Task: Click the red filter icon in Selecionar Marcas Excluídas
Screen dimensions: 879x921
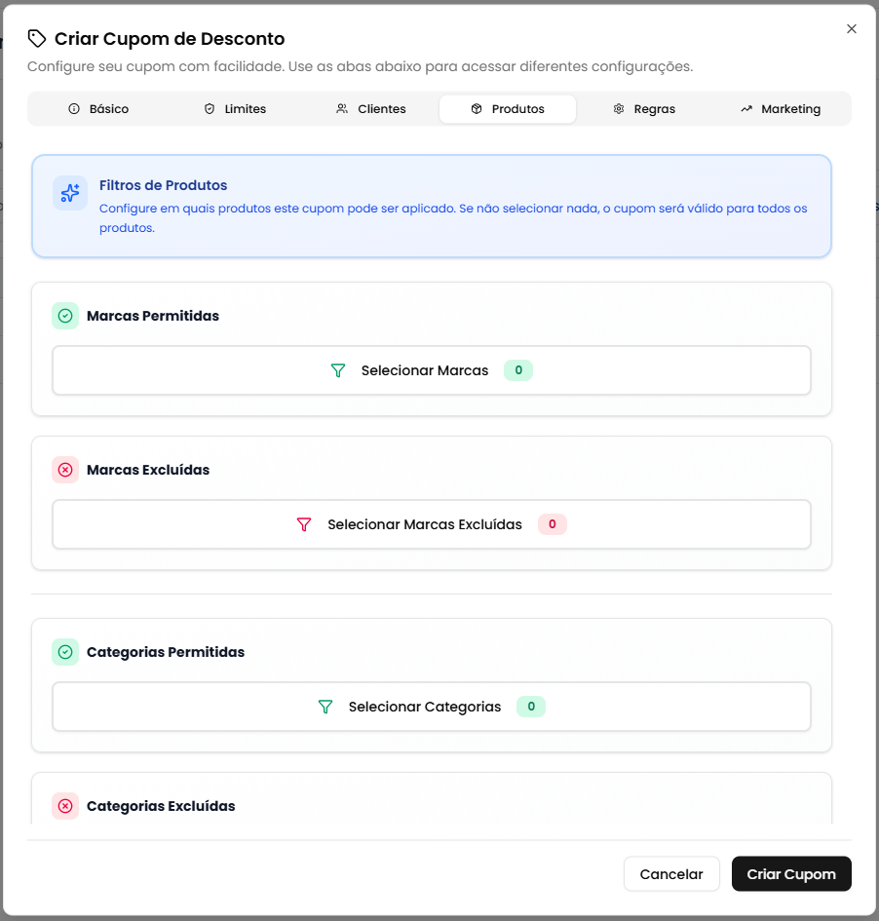Action: tap(305, 524)
